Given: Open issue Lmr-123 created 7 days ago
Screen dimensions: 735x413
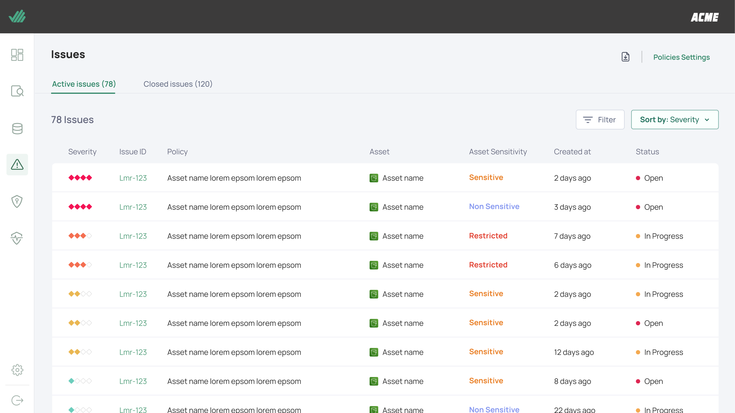Looking at the screenshot, I should click(133, 236).
